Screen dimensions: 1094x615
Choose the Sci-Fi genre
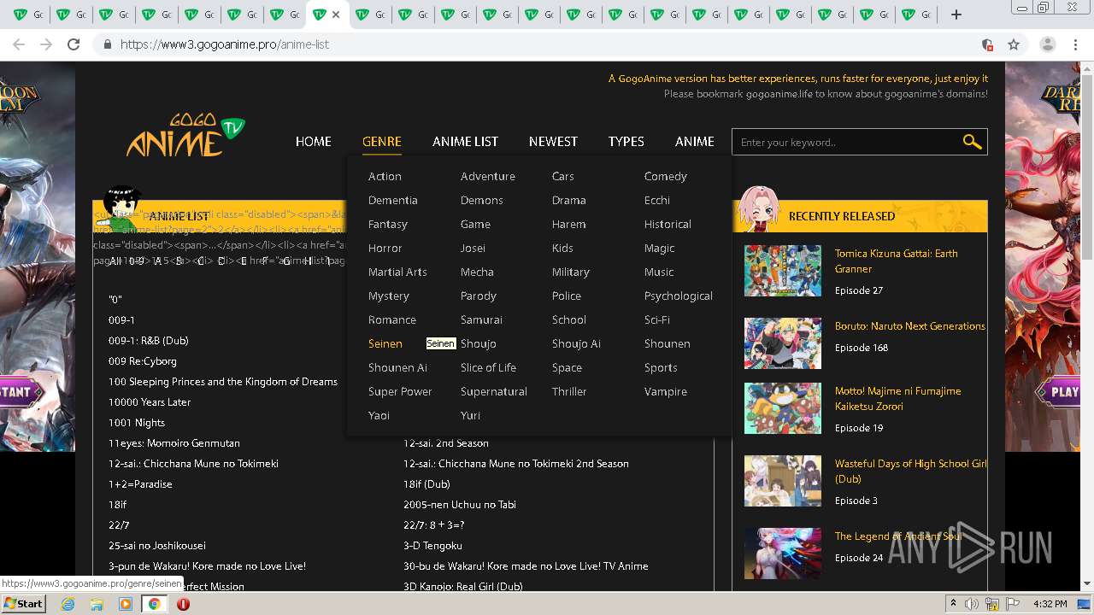click(x=656, y=319)
